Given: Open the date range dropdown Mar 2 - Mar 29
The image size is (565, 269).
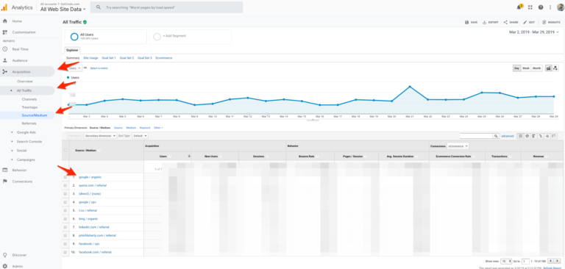Looking at the screenshot, I should pos(534,32).
